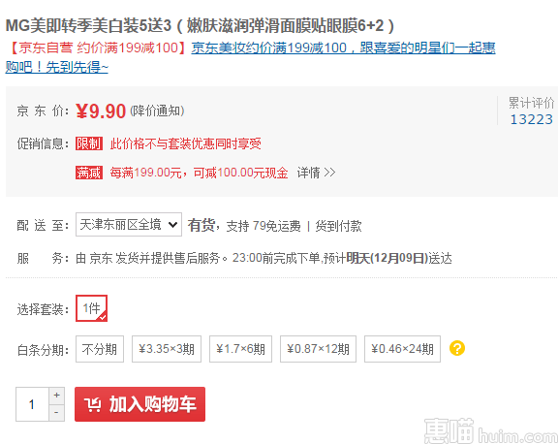Click 降价通知 price drop alert

157,111
